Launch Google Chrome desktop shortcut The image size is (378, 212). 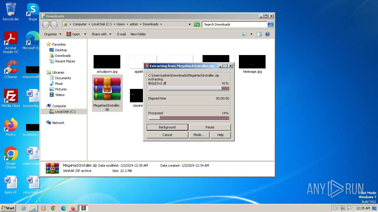point(11,158)
